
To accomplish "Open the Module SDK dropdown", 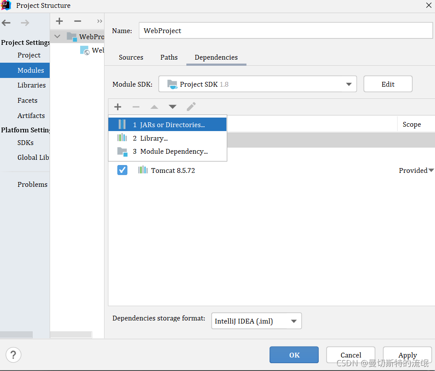I will pos(257,84).
